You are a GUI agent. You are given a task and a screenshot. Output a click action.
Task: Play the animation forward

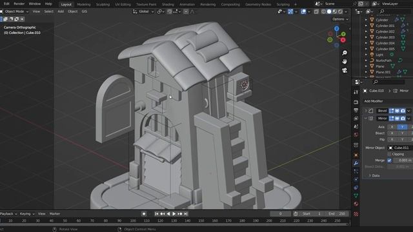(x=174, y=214)
